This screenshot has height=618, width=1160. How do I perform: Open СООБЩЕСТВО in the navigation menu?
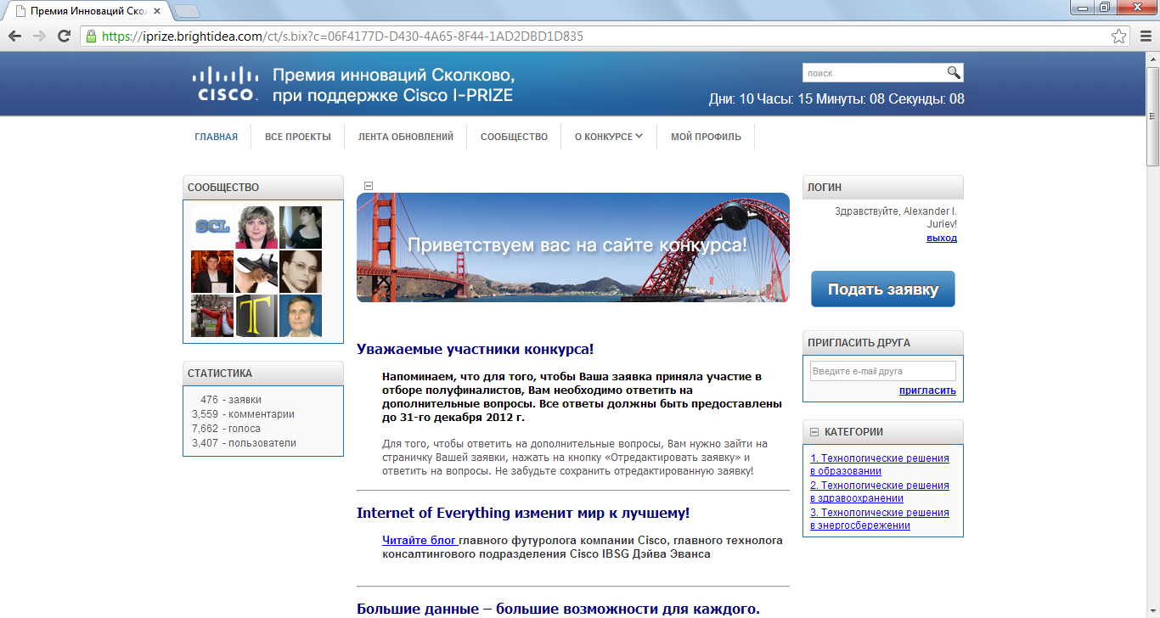pos(514,136)
